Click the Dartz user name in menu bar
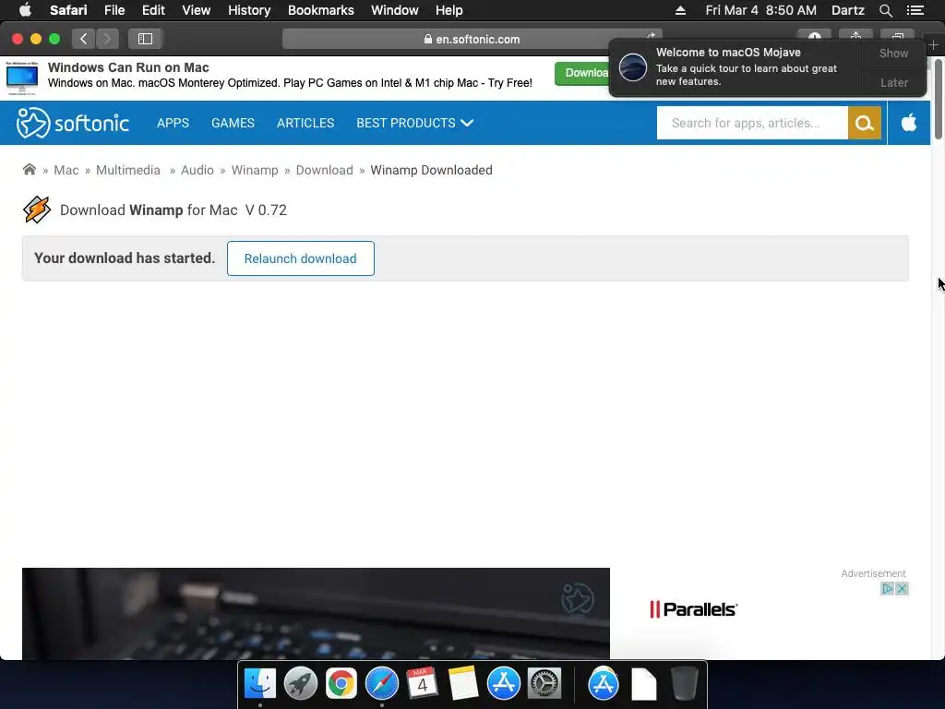 tap(847, 10)
